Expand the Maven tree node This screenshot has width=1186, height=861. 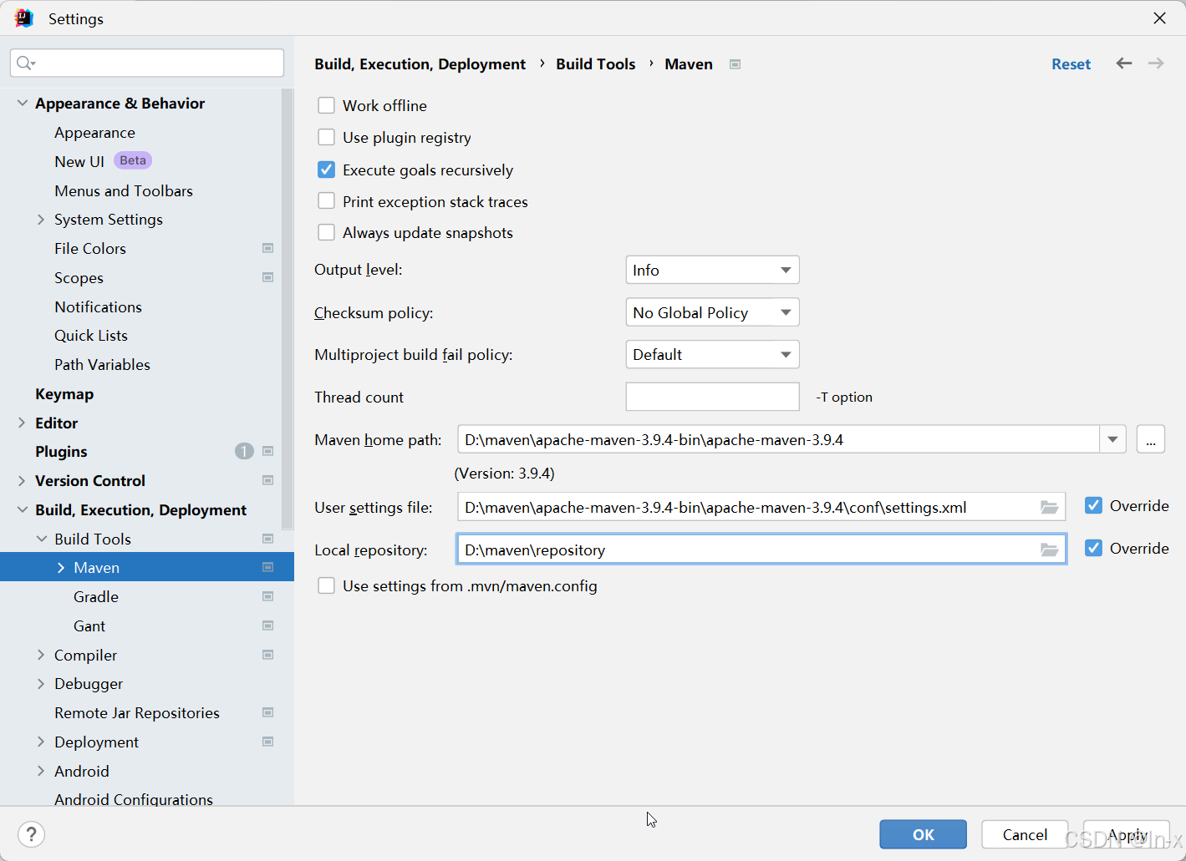tap(60, 567)
